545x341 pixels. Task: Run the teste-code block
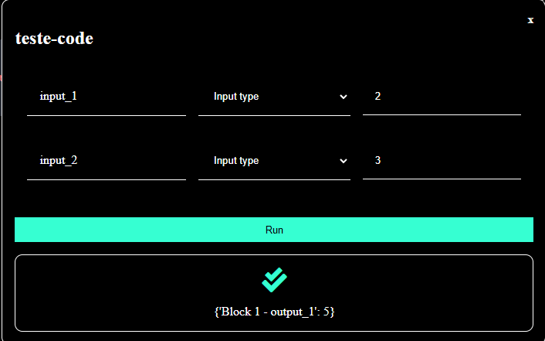[274, 230]
